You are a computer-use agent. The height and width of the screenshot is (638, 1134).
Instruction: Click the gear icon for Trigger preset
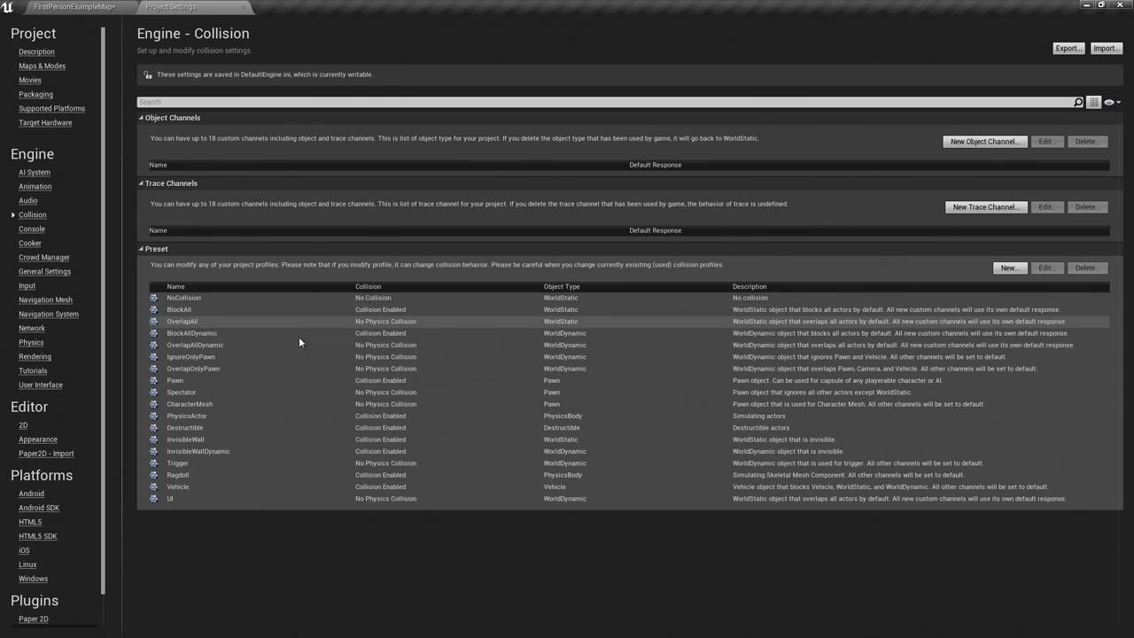154,463
